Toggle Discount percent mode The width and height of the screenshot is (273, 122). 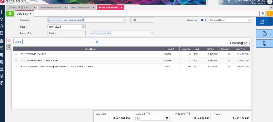point(148,114)
